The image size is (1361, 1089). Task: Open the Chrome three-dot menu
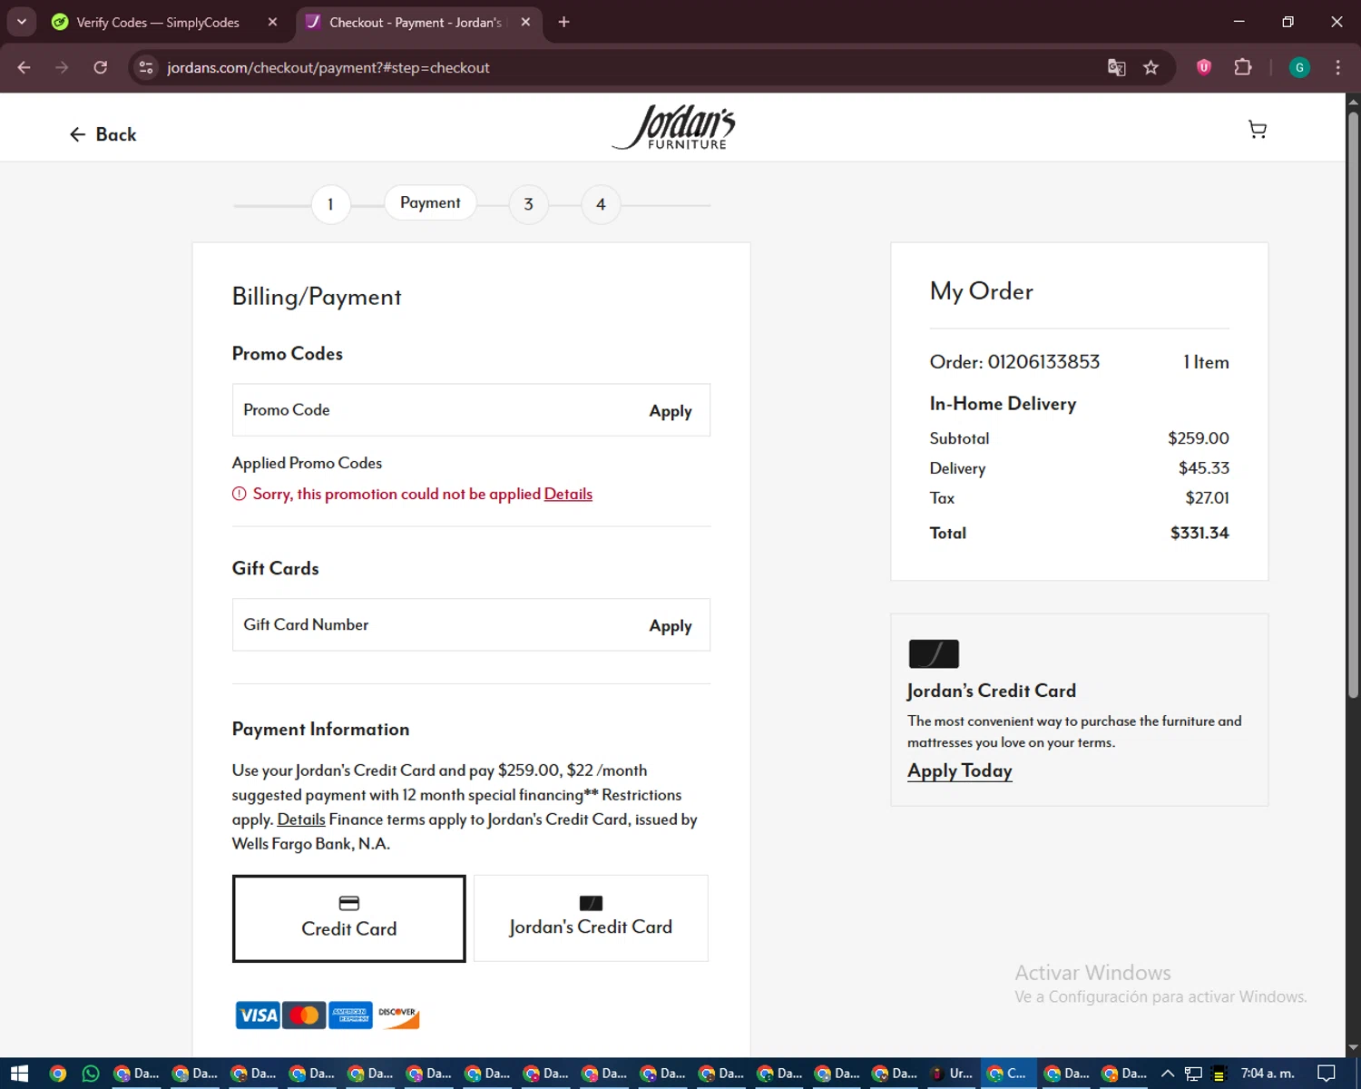point(1337,67)
